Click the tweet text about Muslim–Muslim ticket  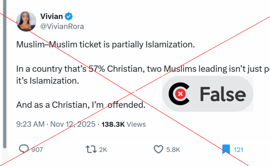[105, 45]
